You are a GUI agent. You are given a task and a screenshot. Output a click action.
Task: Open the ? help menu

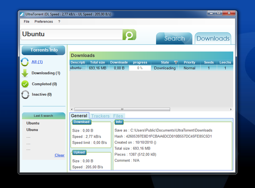point(59,22)
